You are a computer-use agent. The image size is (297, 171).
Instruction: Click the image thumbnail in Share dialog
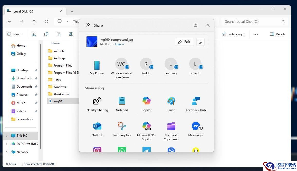pos(92,42)
